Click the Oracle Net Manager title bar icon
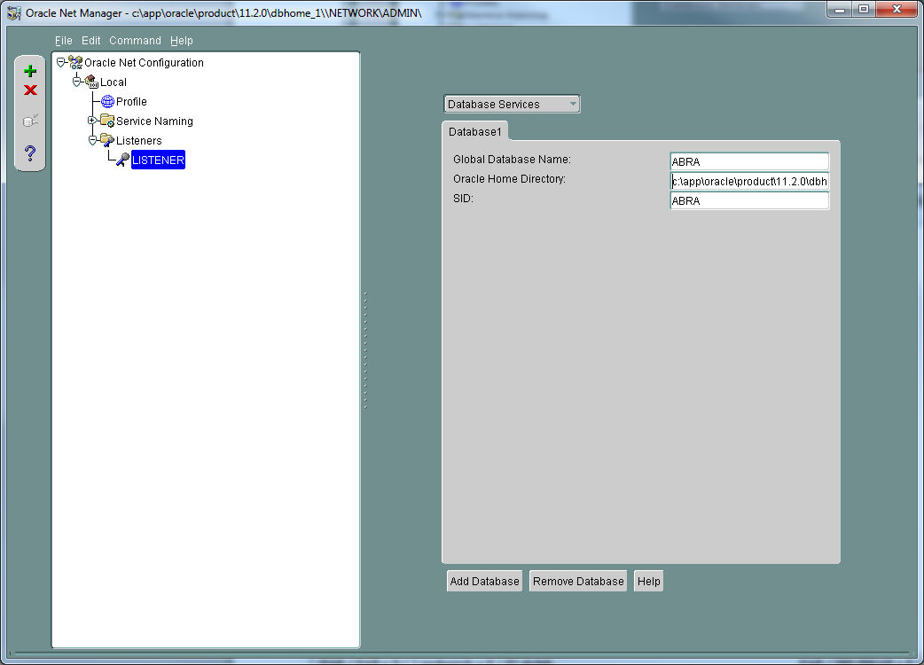The width and height of the screenshot is (924, 665). [x=14, y=13]
